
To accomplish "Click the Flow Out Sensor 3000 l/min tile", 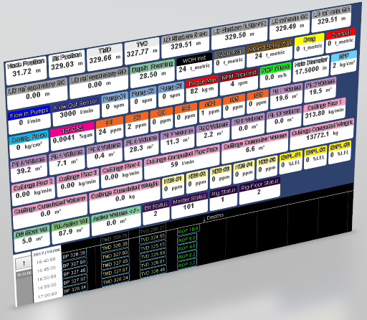I will point(76,111).
